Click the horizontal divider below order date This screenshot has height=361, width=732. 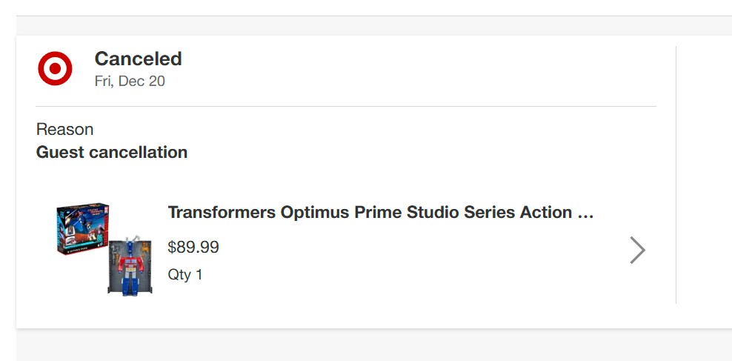345,107
